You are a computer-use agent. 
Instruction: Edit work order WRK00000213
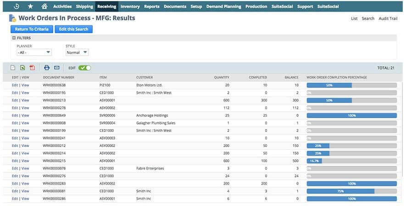click(15, 100)
